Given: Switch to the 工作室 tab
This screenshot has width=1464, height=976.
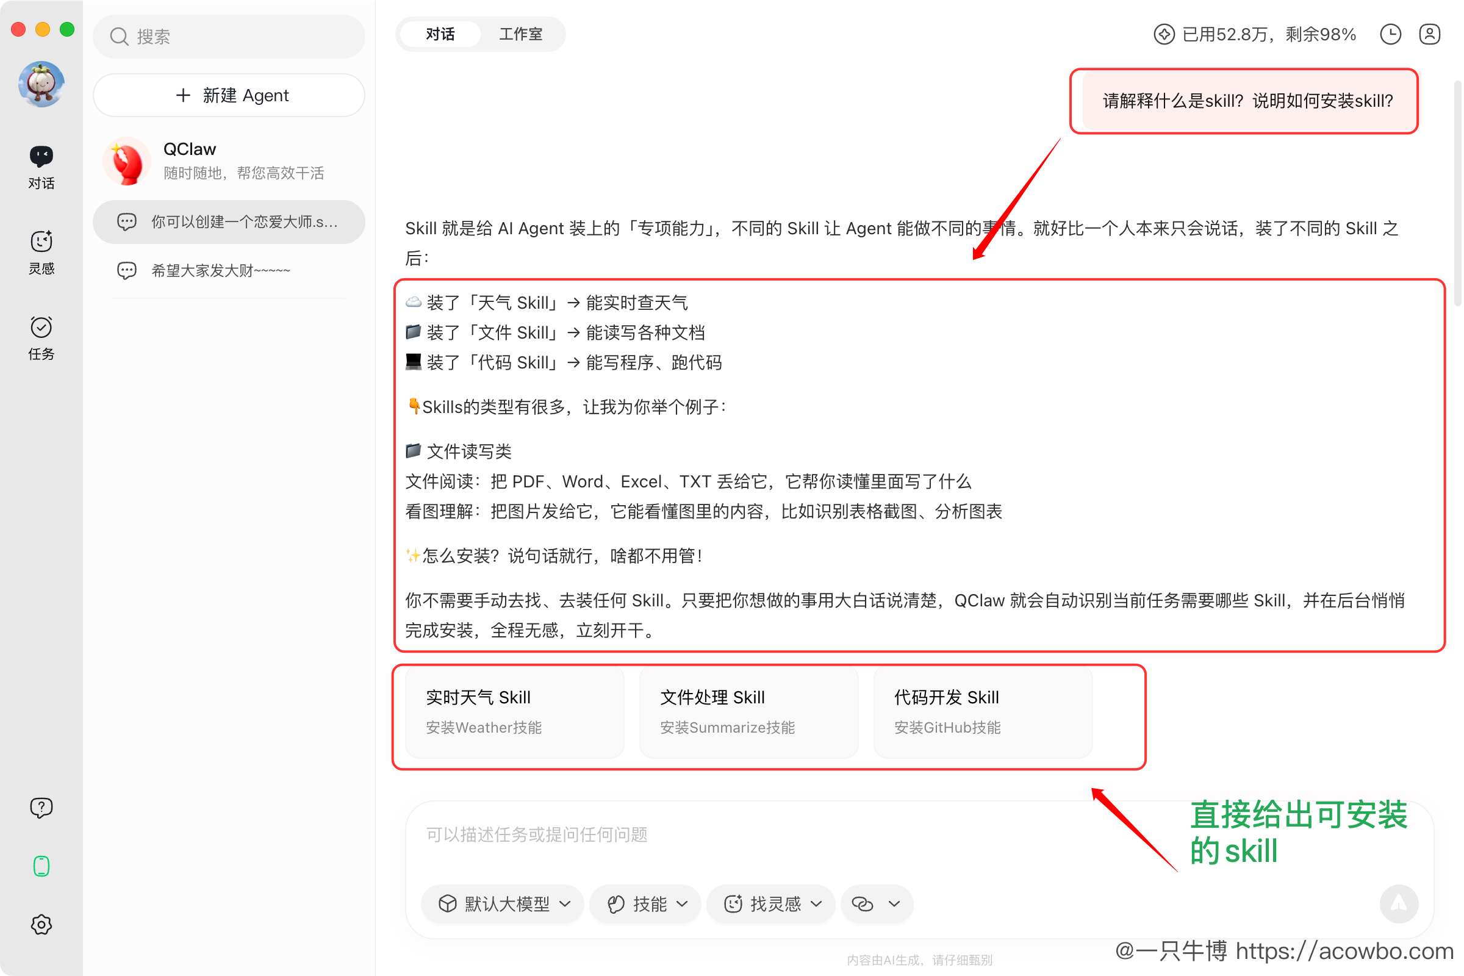Looking at the screenshot, I should pos(520,34).
